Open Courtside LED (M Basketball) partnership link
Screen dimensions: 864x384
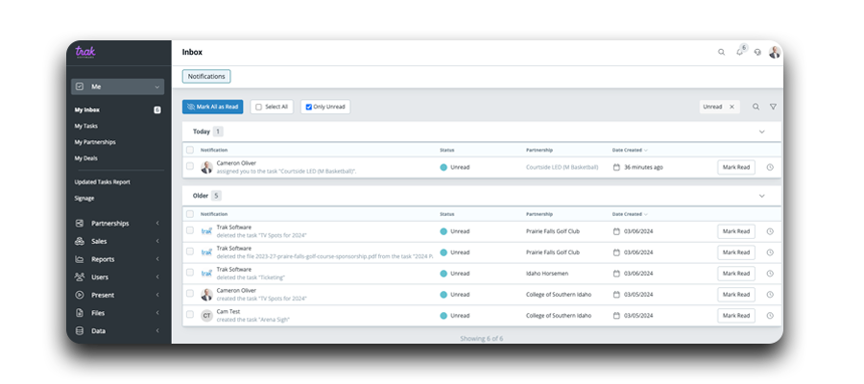[x=562, y=167]
